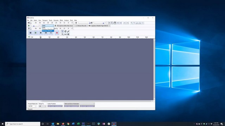Image resolution: width=225 pixels, height=126 pixels.
Task: Click the horizontal scrollbar under the track area
Action: (97, 101)
